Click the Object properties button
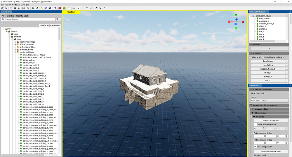The width and height of the screenshot is (292, 157). pos(271,120)
